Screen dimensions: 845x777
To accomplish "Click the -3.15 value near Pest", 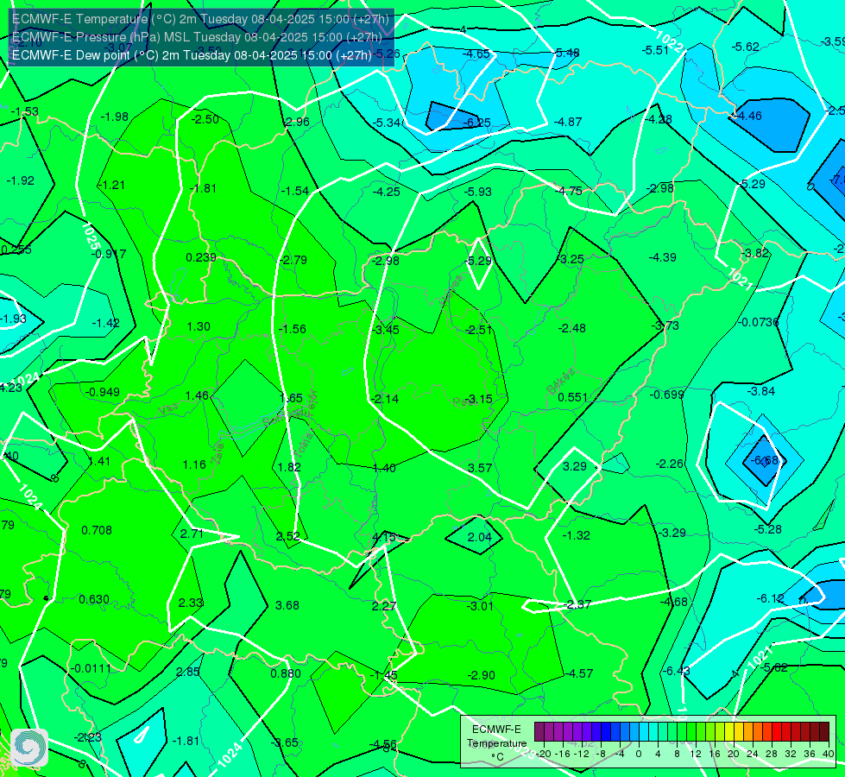I will click(x=478, y=399).
